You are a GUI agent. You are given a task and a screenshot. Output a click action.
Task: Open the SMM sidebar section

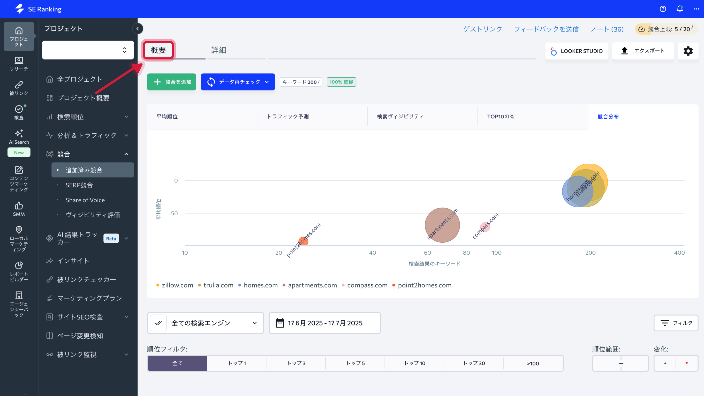[19, 209]
